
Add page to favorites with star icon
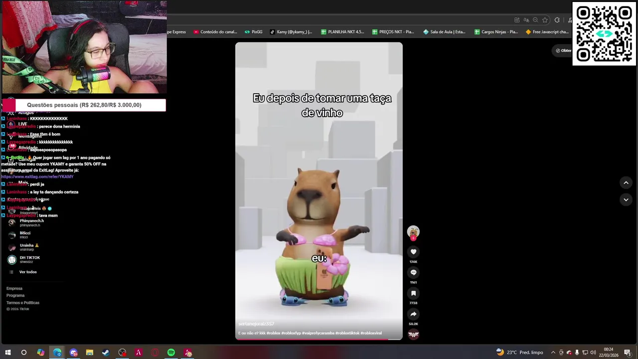click(545, 20)
